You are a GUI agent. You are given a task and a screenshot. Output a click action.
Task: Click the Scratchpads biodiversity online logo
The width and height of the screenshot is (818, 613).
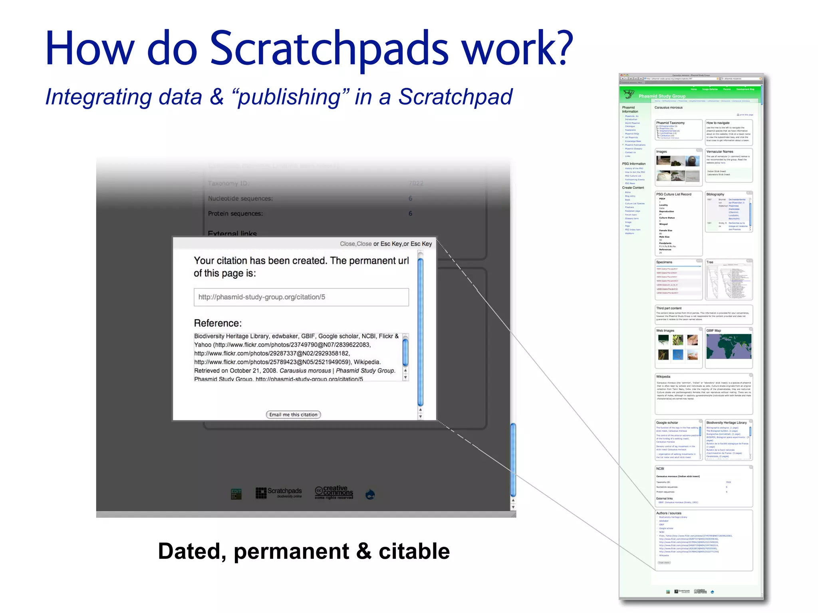point(279,493)
